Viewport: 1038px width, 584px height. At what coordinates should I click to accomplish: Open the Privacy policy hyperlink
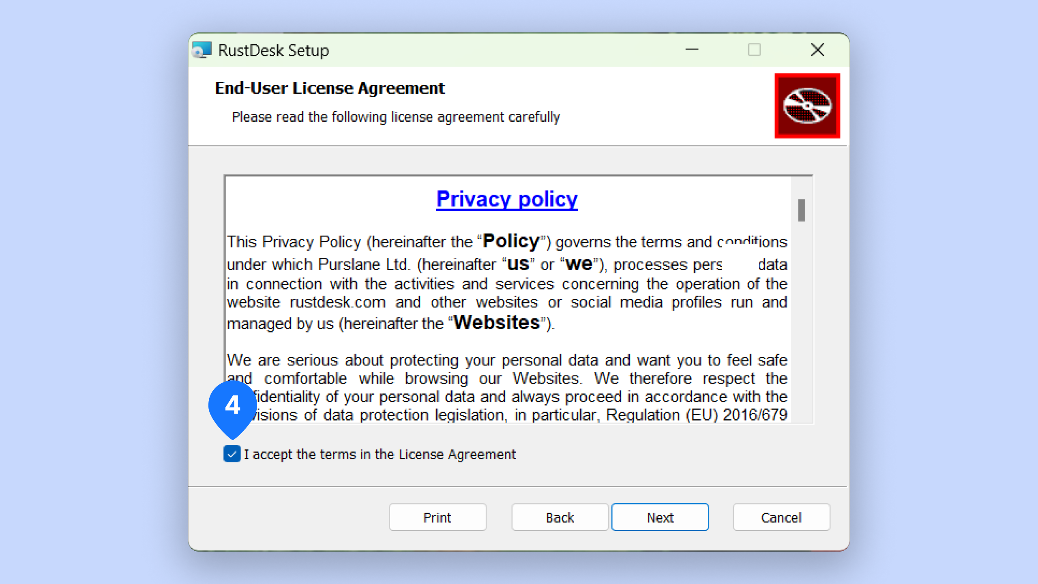pyautogui.click(x=507, y=199)
